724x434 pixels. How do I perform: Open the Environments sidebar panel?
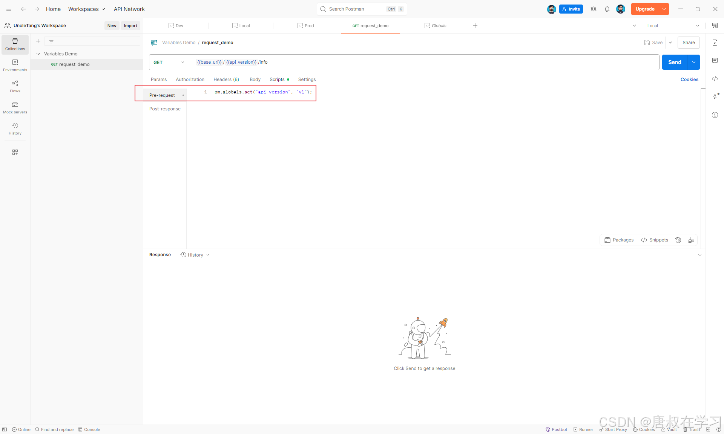click(15, 65)
